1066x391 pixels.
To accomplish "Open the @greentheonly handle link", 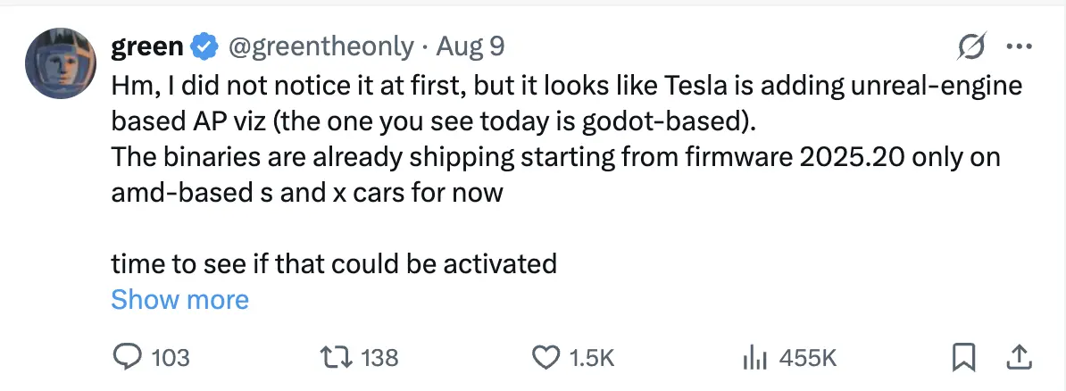I will [x=322, y=46].
